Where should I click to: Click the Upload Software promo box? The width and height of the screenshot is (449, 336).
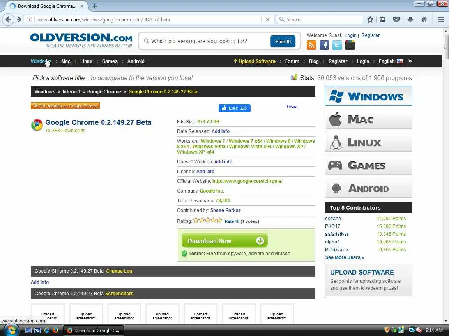pos(368,280)
